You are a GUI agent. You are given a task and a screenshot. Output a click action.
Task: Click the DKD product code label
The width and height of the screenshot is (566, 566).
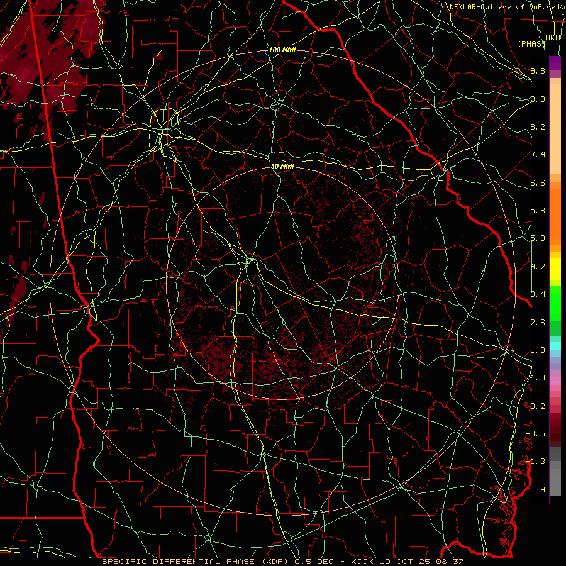[553, 38]
